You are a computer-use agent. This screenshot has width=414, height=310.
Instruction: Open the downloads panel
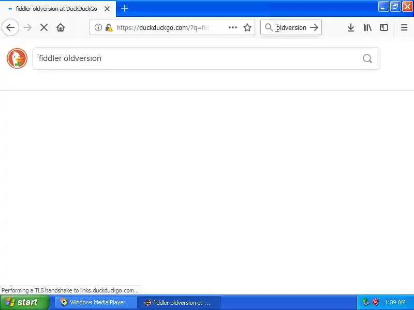351,27
